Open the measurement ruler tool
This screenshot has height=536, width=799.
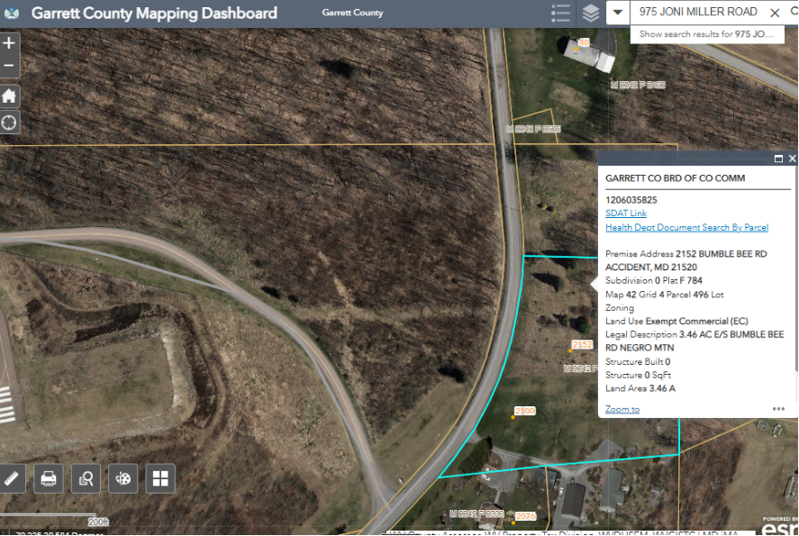(x=11, y=478)
